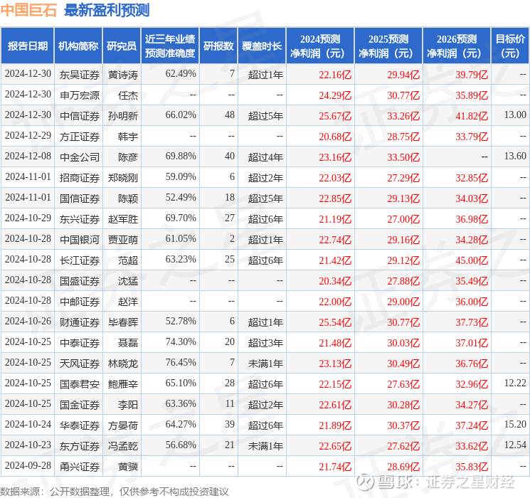
Task: Select the 财通证券 institution cell
Action: coord(80,322)
